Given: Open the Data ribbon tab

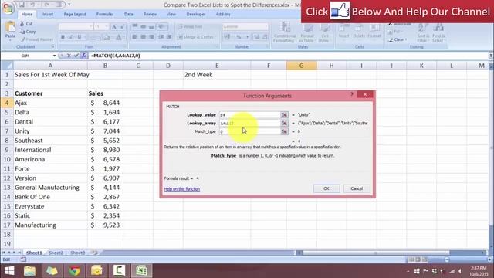Looking at the screenshot, I should tap(129, 14).
